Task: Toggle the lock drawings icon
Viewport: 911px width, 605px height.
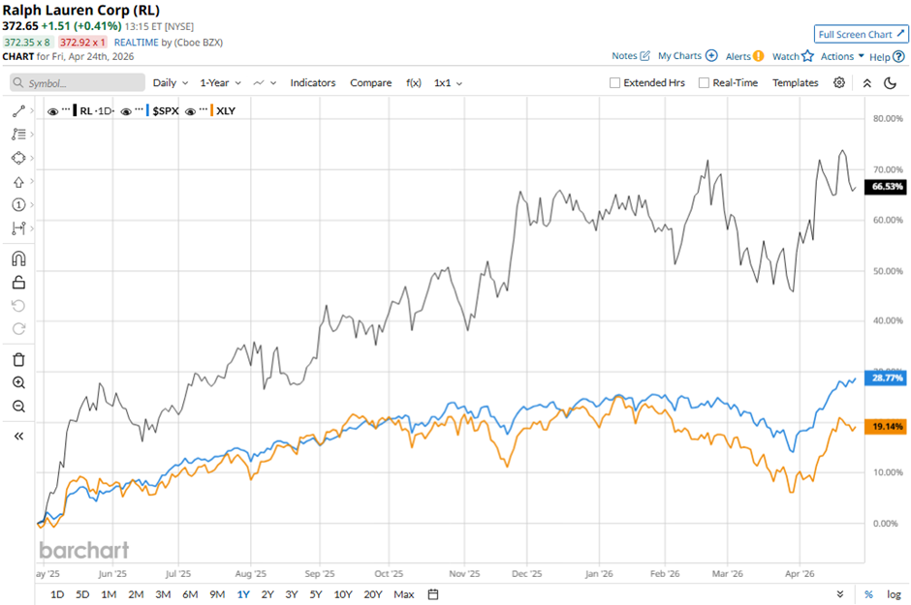Action: (x=18, y=283)
